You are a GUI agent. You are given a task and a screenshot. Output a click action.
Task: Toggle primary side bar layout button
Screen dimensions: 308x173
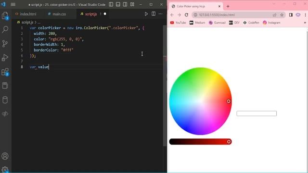[111, 4]
